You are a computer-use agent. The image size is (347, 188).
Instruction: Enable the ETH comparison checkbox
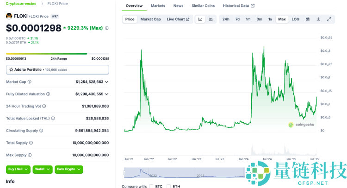tap(169, 186)
